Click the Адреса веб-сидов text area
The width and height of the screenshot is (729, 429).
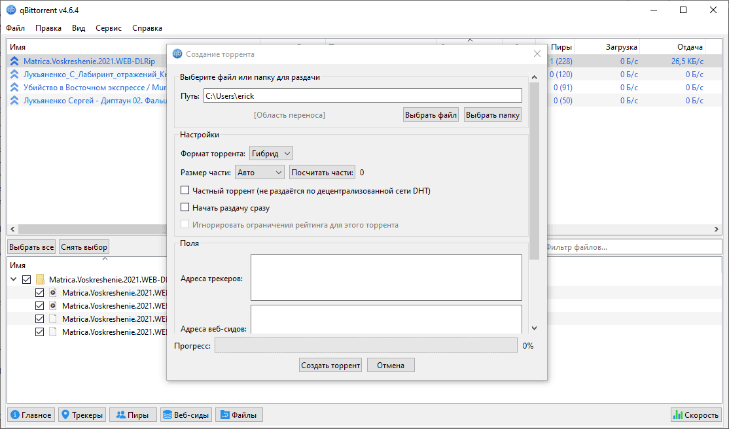coord(386,319)
